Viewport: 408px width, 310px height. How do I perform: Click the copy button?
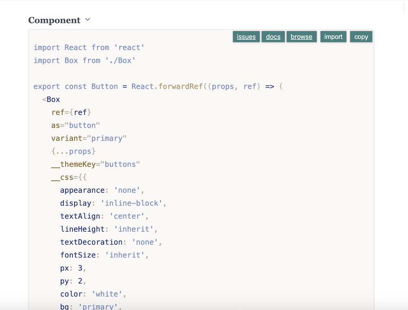[x=361, y=37]
